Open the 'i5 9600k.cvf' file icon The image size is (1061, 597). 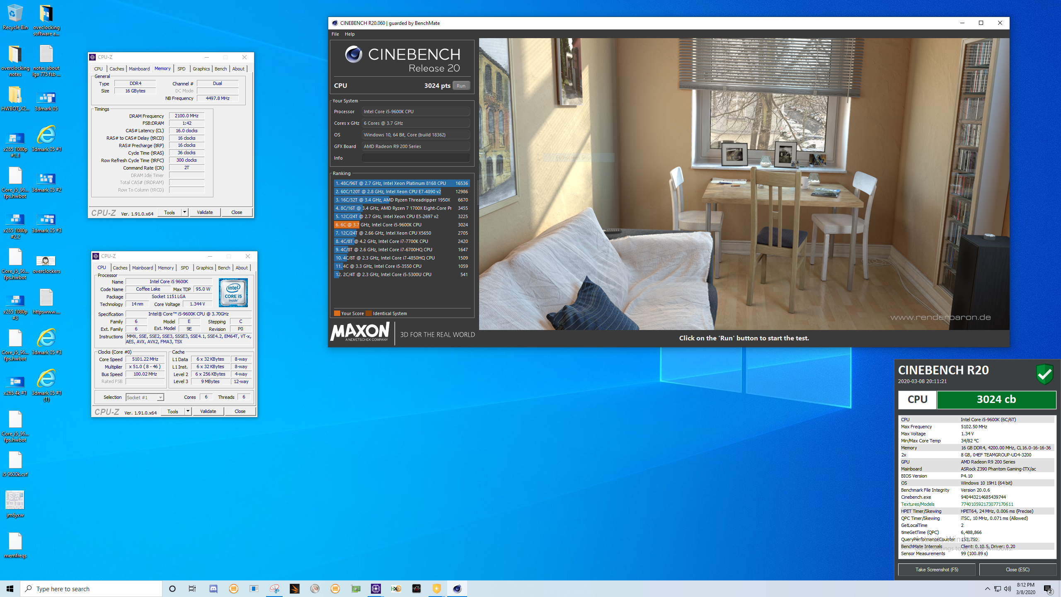click(x=15, y=464)
